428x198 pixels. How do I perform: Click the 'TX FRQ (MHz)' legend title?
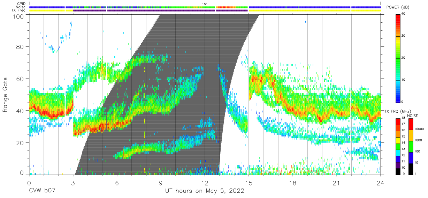397,111
